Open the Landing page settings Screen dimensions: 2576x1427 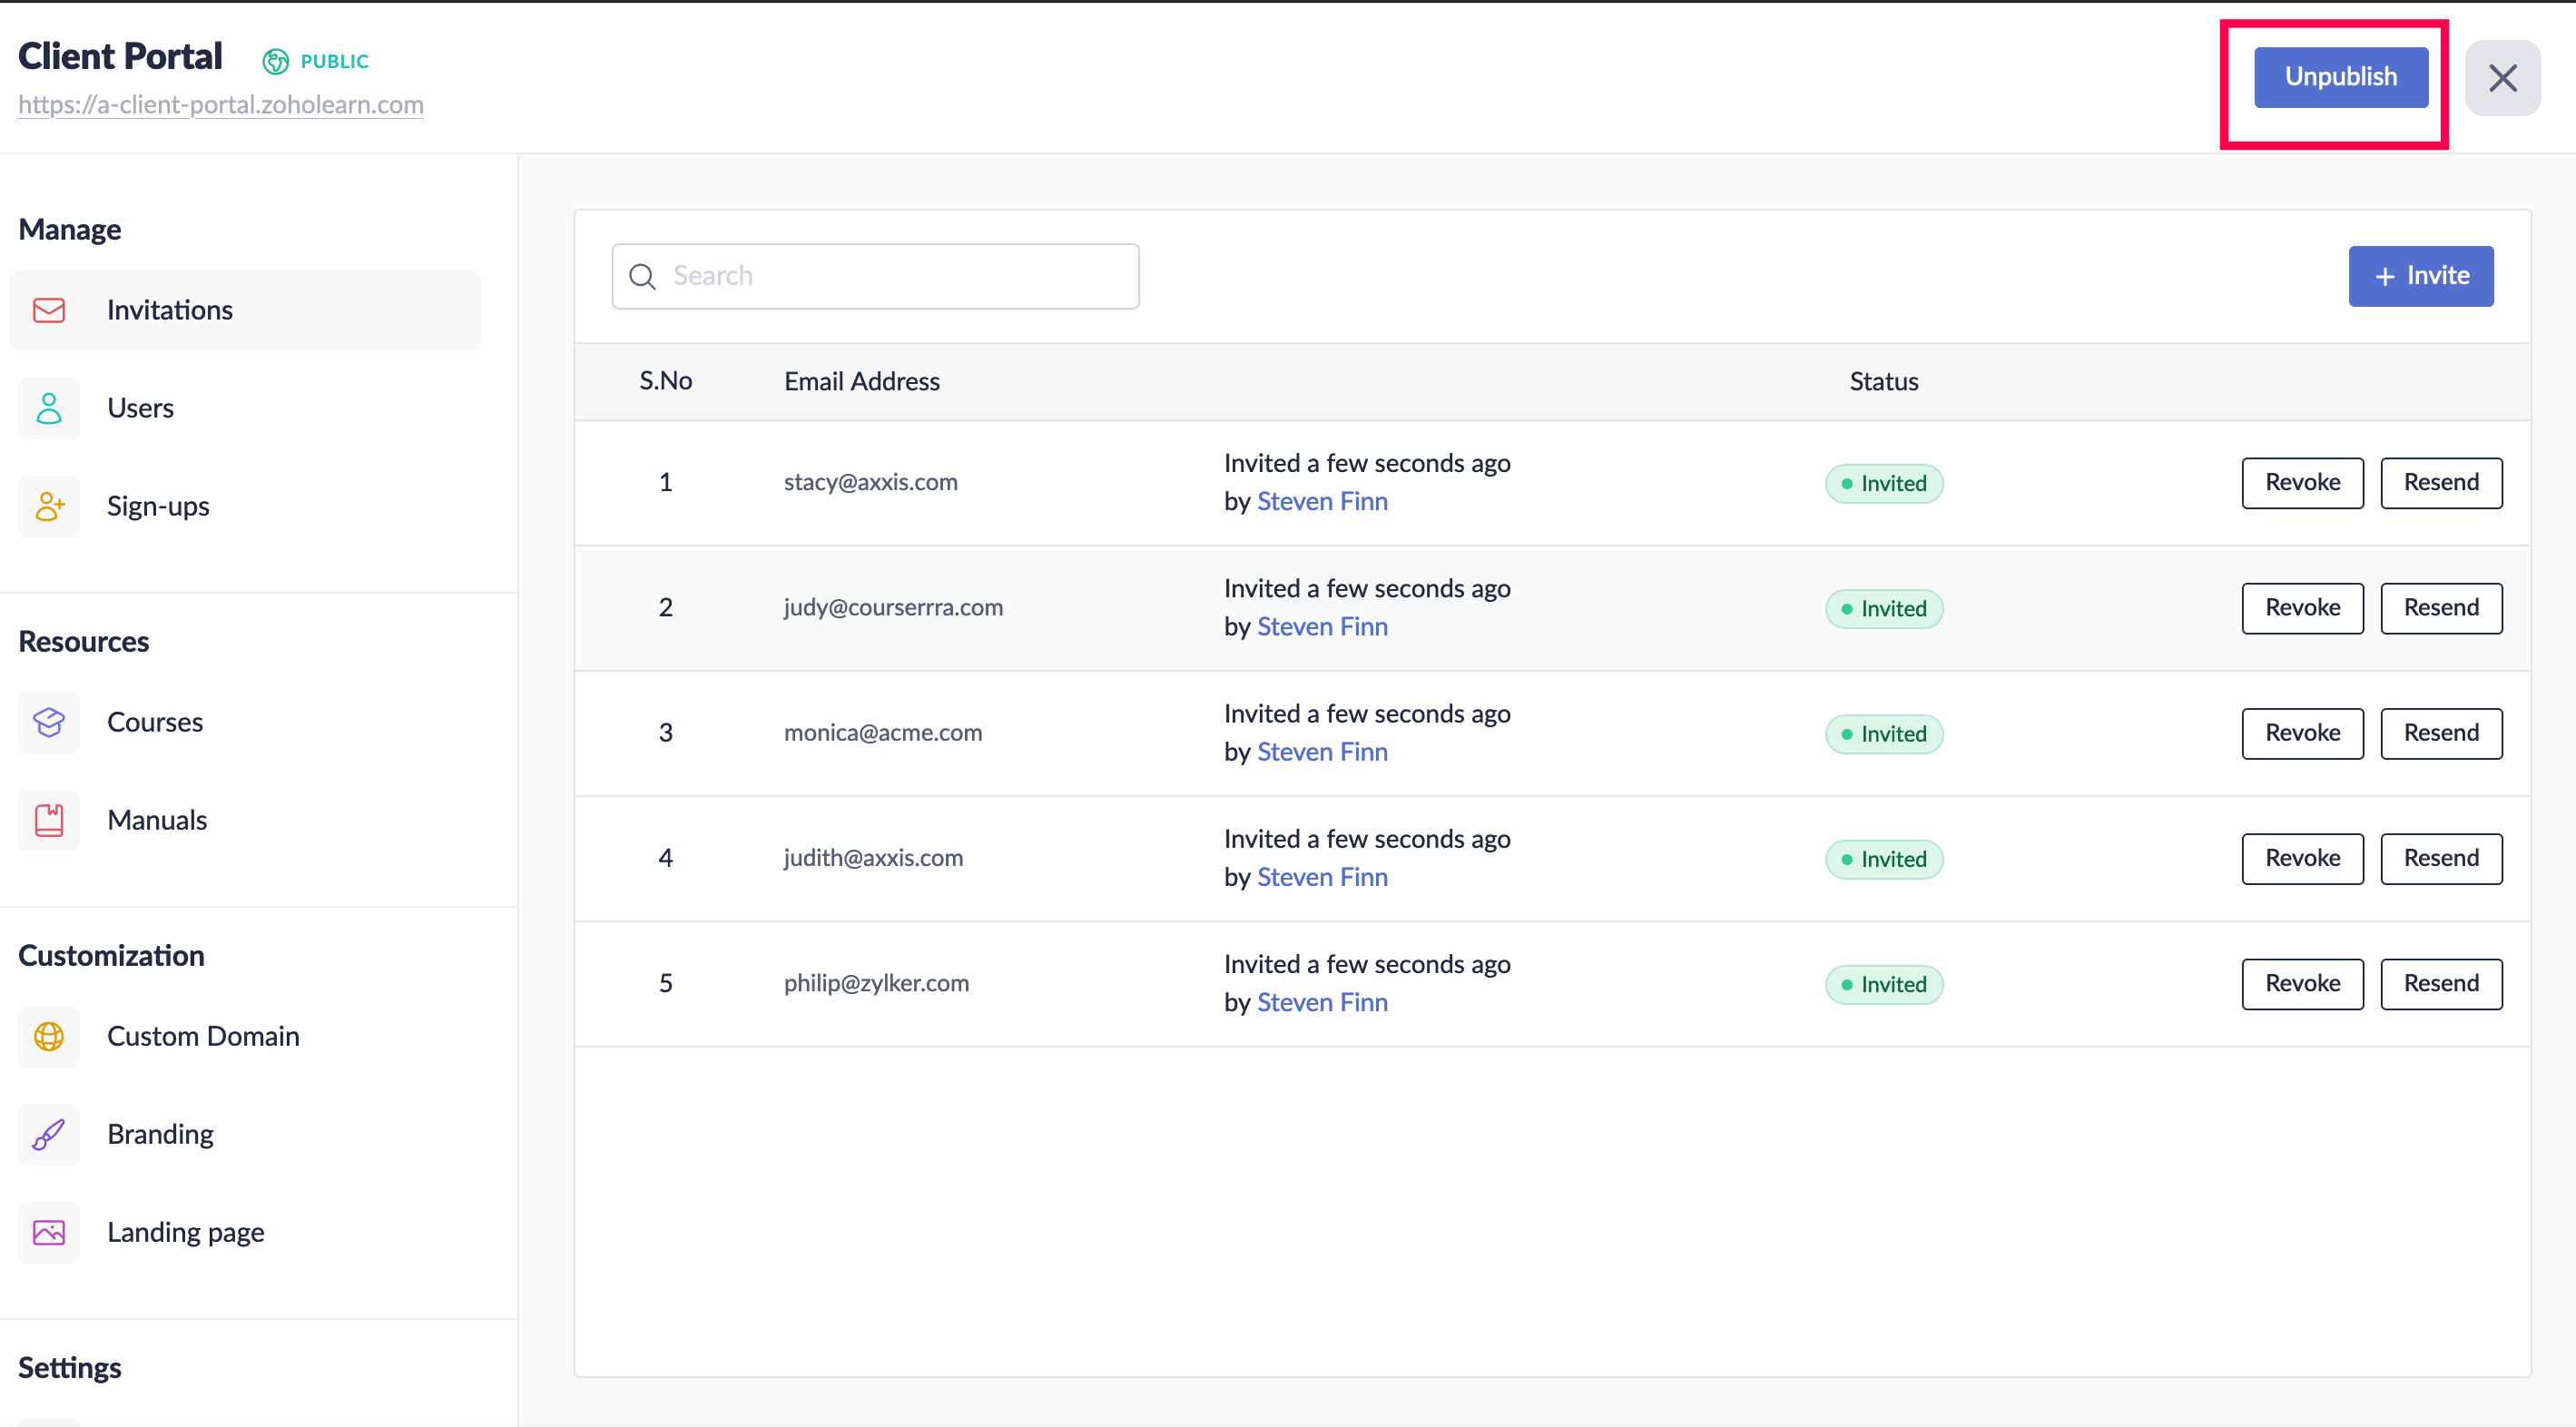pyautogui.click(x=185, y=1232)
